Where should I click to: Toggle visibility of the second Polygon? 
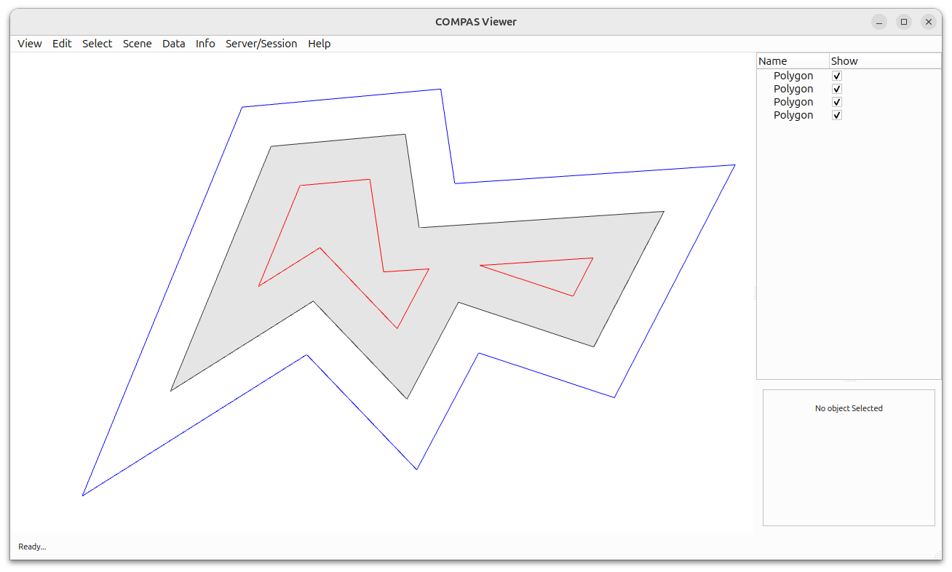click(836, 88)
